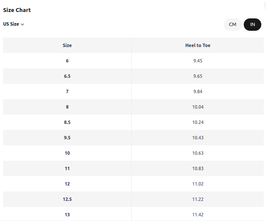This screenshot has width=266, height=221.
Task: Select size 6.5 in the table
Action: point(67,76)
